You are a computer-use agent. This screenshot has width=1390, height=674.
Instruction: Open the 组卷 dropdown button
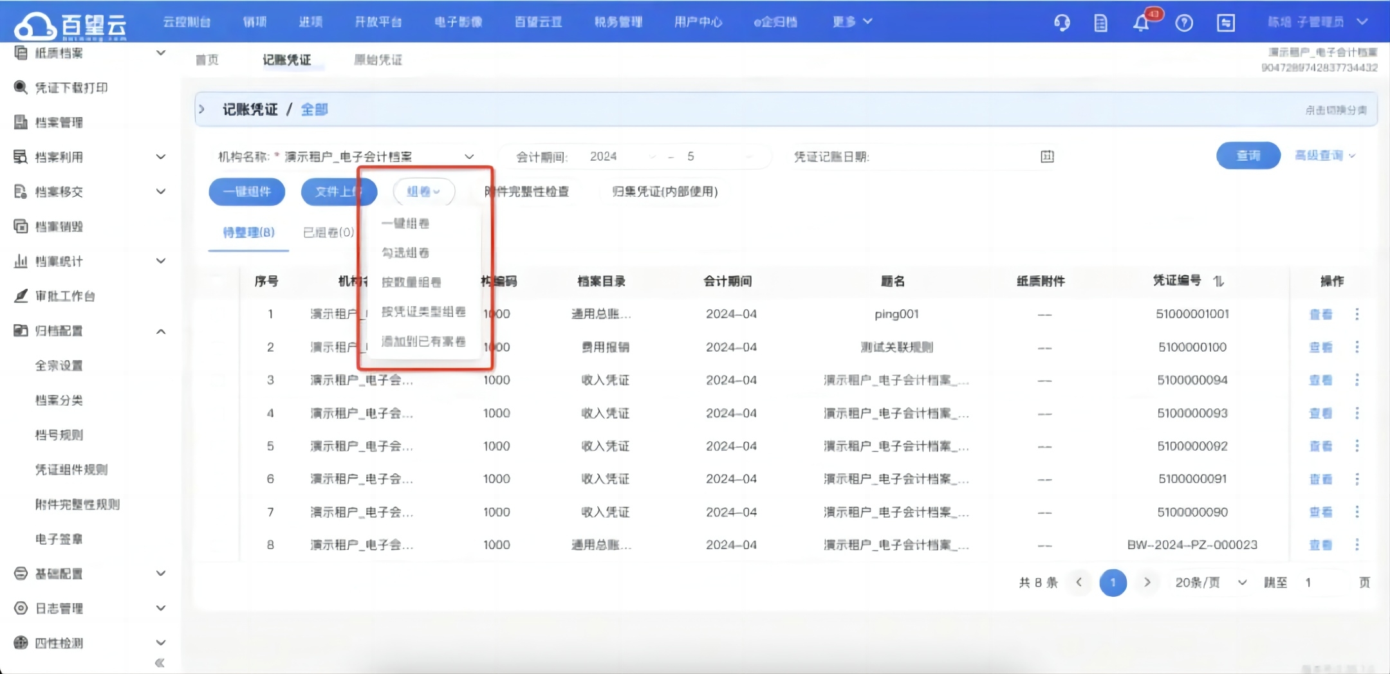[423, 192]
